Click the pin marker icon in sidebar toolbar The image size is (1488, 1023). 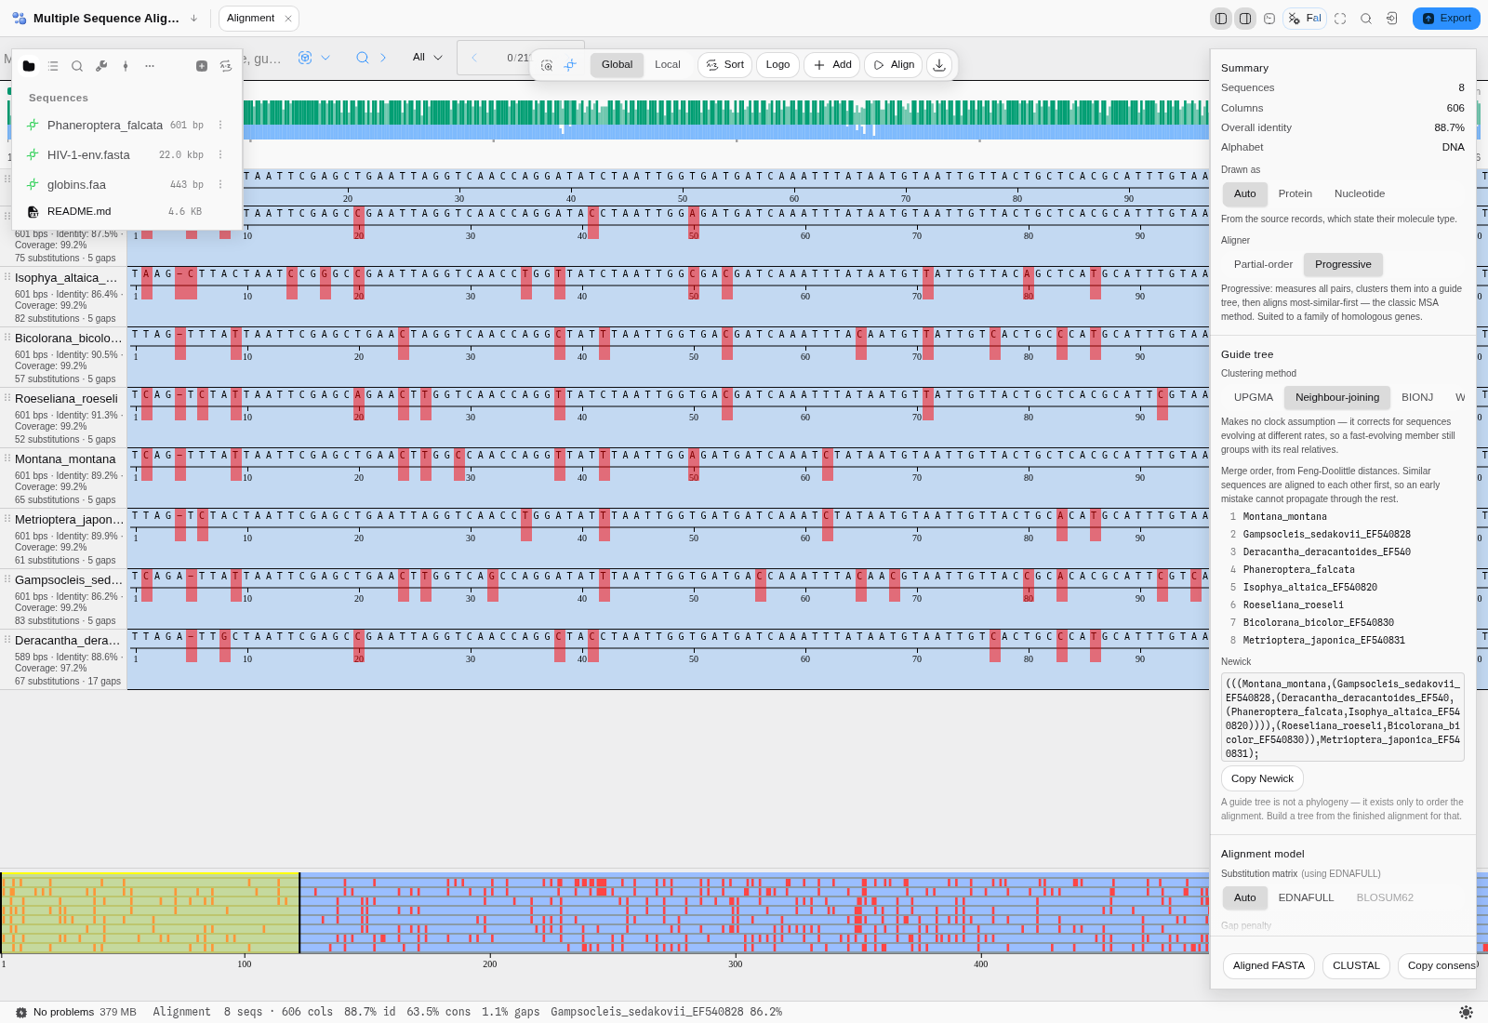pos(126,66)
